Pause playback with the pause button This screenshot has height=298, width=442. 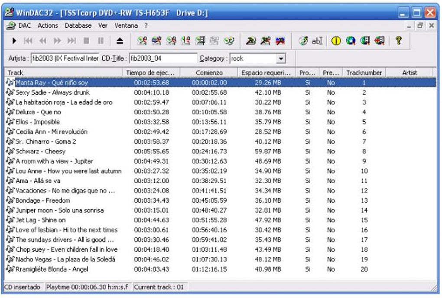[101, 41]
